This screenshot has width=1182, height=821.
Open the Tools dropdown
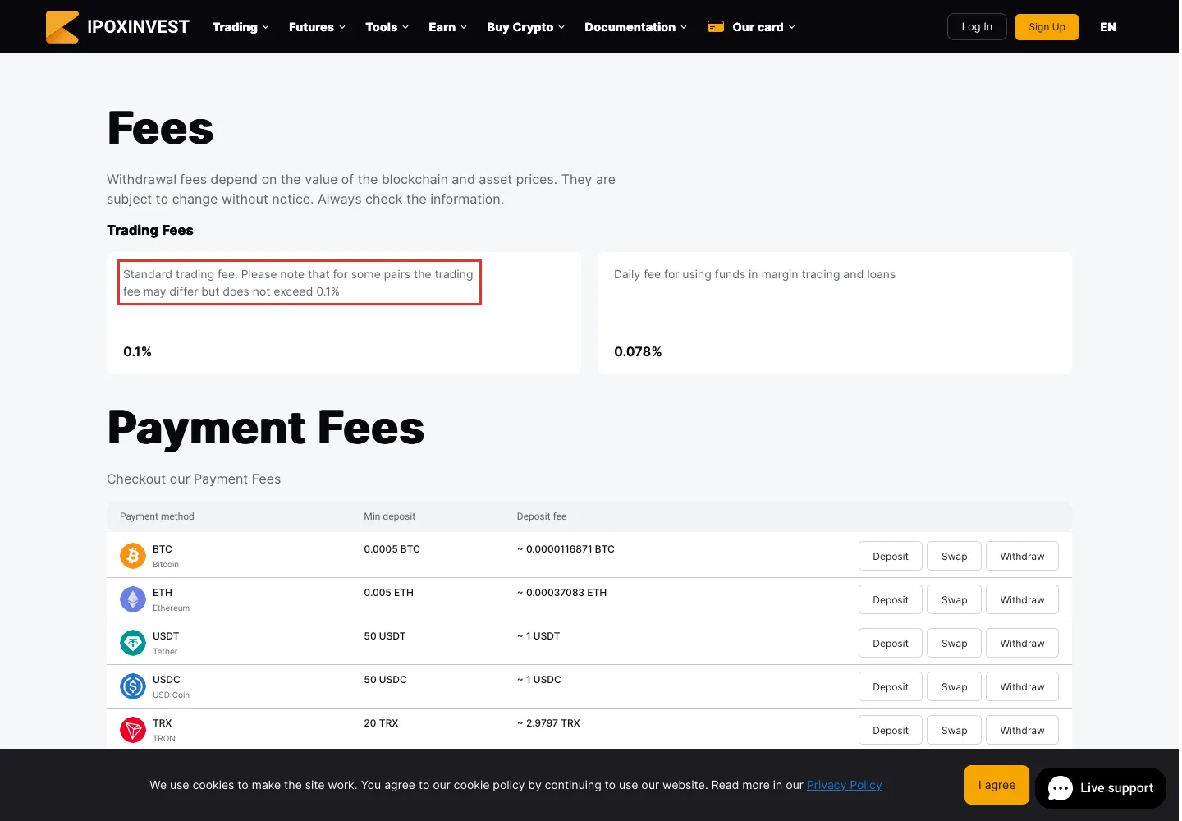387,27
